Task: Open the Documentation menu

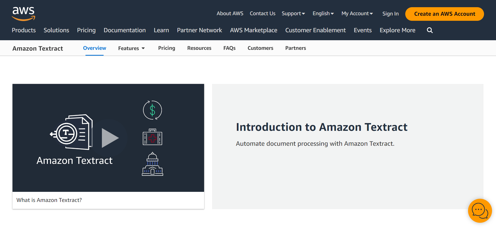Action: [125, 30]
